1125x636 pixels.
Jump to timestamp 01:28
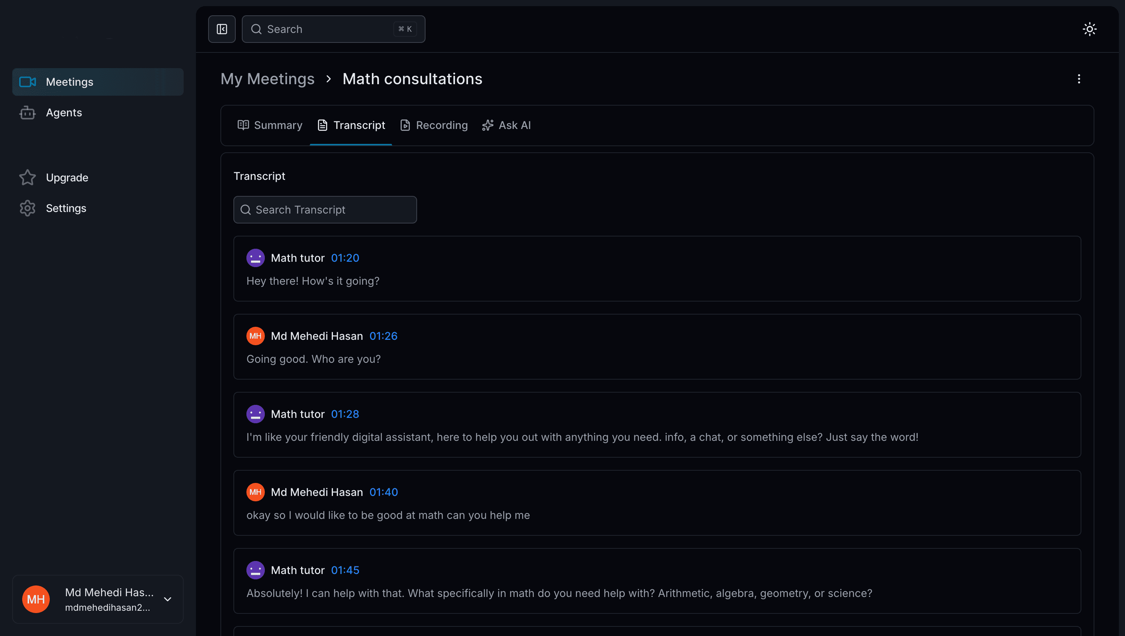point(345,414)
